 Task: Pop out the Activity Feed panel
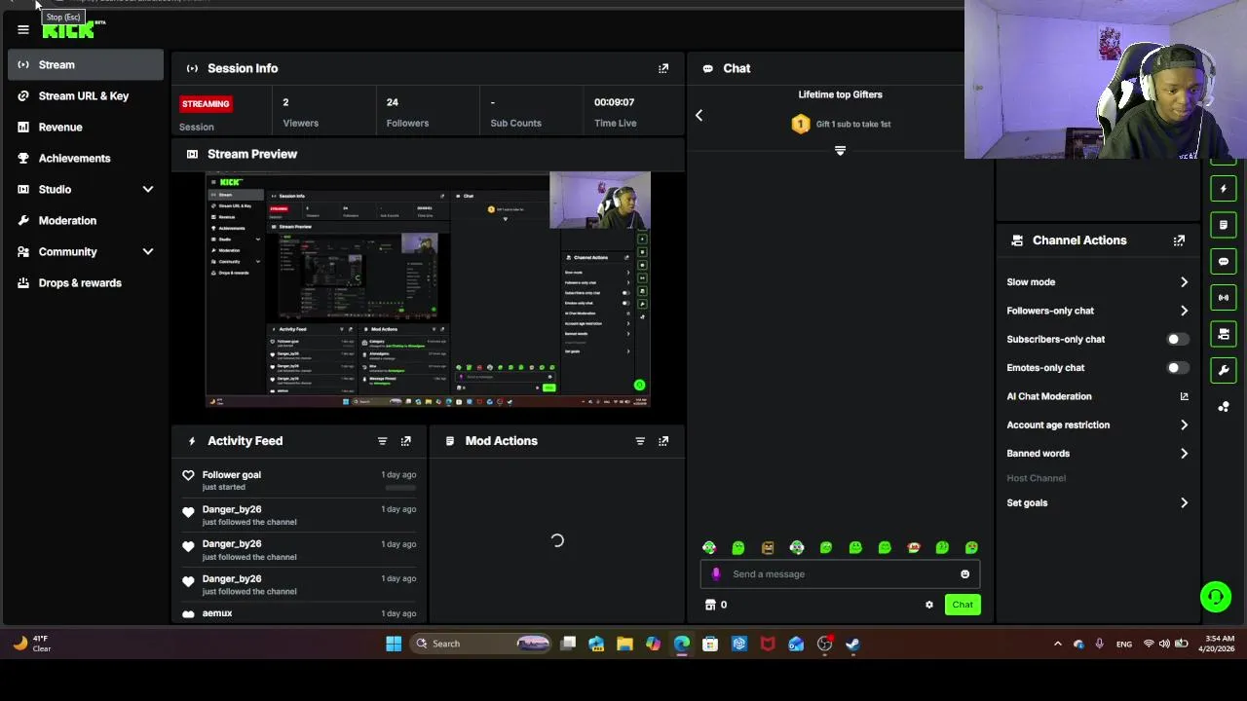click(406, 441)
